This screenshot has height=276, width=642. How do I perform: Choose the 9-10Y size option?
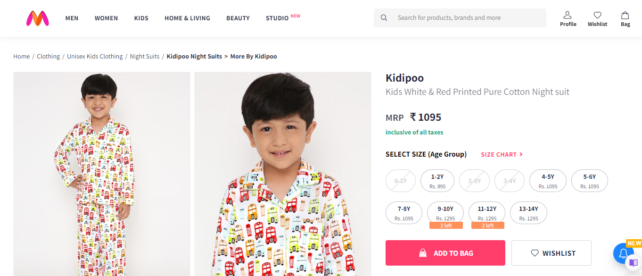coord(445,213)
